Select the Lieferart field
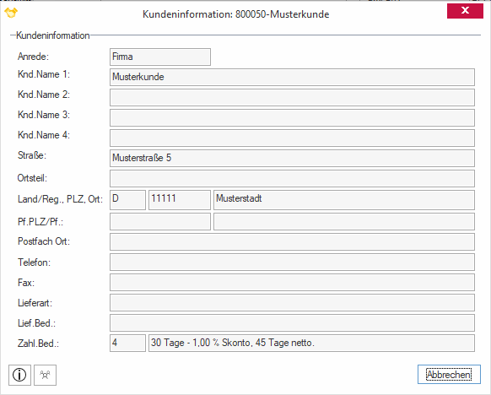This screenshot has width=491, height=395. 292,303
